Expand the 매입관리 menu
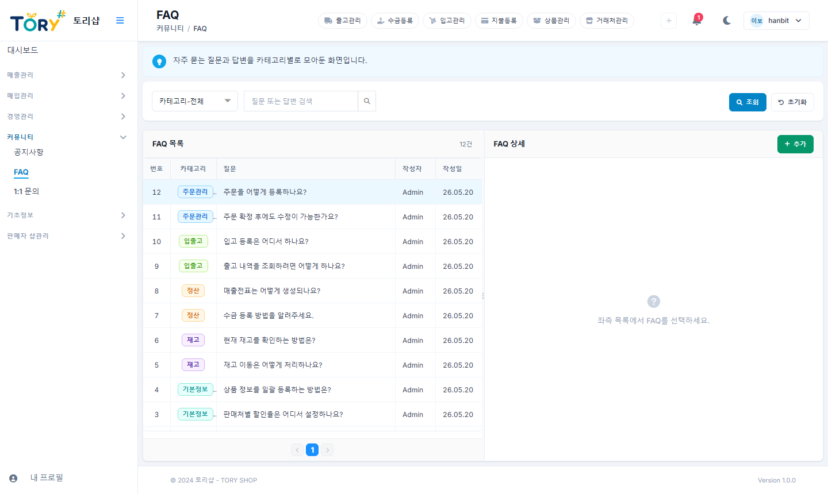This screenshot has width=828, height=494. coord(67,96)
